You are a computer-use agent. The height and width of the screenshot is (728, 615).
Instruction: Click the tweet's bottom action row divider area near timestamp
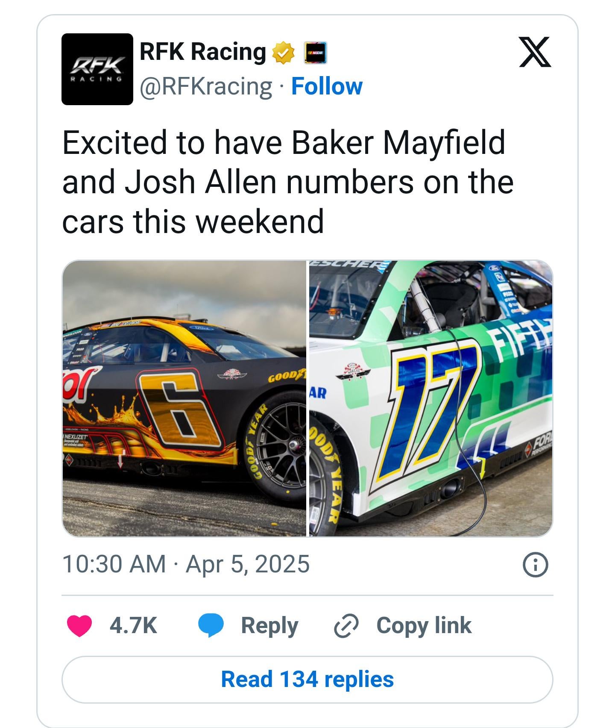pyautogui.click(x=307, y=595)
